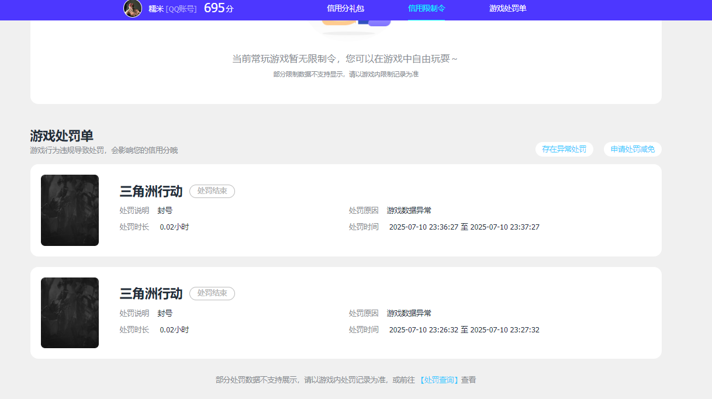
Task: Select the first 三角洲行动 card title
Action: coord(151,191)
